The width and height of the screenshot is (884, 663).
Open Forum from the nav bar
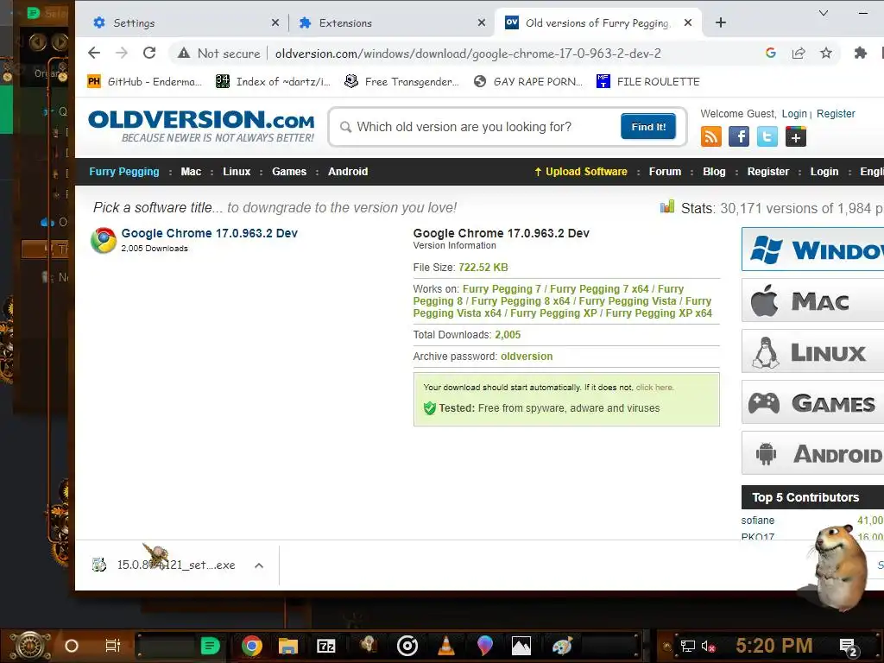665,172
